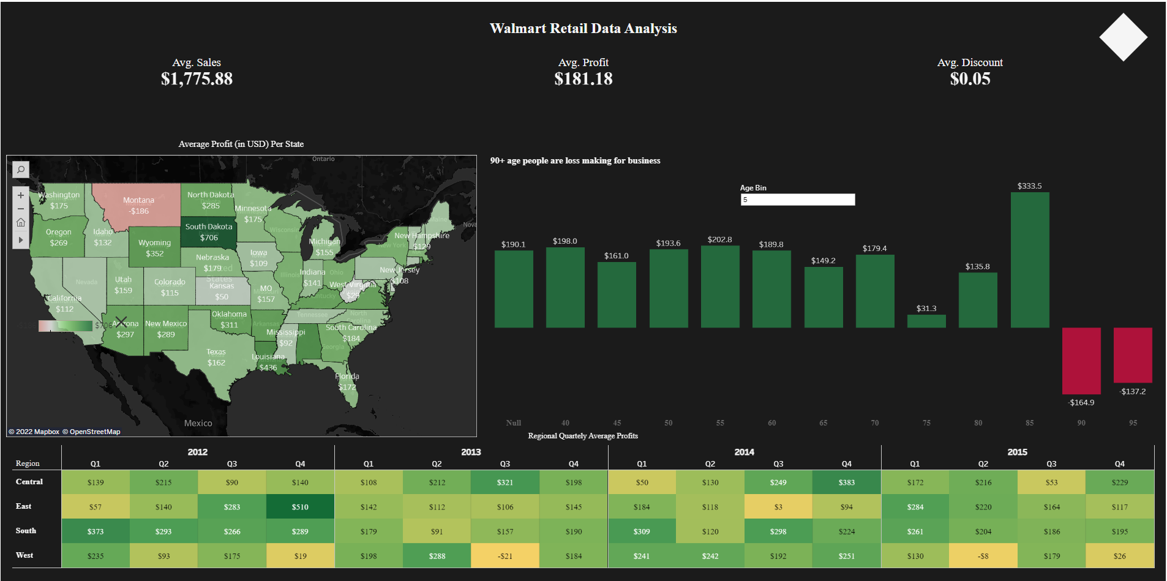
Task: Reset the map view with the home icon
Action: [x=20, y=223]
